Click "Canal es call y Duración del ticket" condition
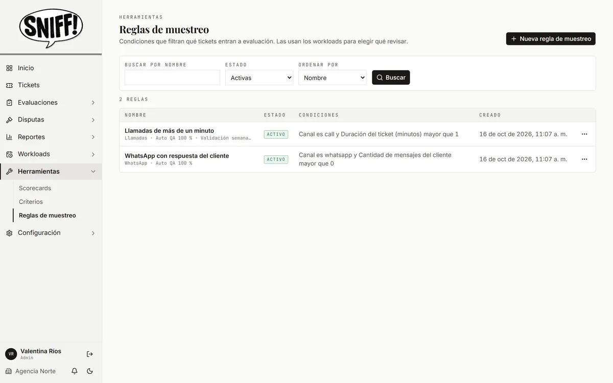613x383 pixels. click(x=379, y=134)
